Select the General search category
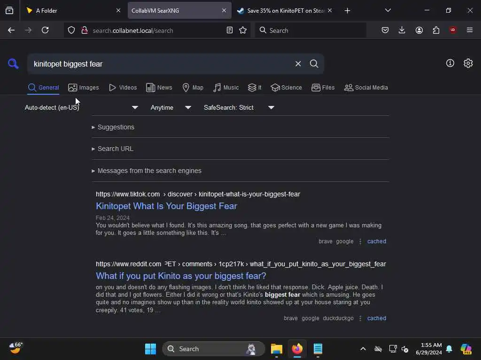This screenshot has height=360, width=481. click(x=43, y=88)
